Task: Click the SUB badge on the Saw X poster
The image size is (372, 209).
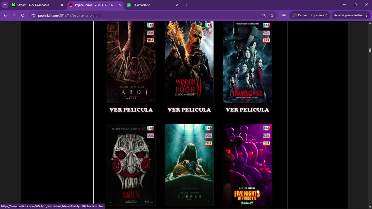Action: point(150,136)
